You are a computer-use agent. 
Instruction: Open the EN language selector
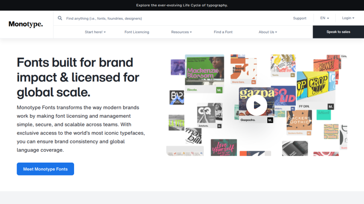(x=325, y=18)
